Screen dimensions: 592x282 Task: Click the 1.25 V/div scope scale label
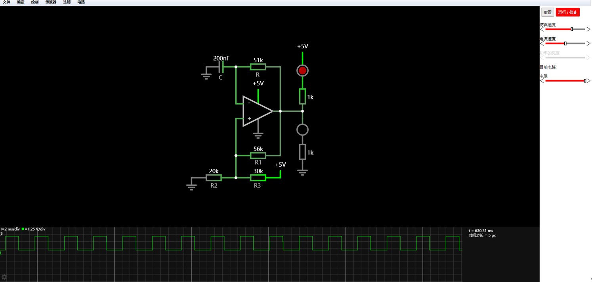click(x=35, y=229)
